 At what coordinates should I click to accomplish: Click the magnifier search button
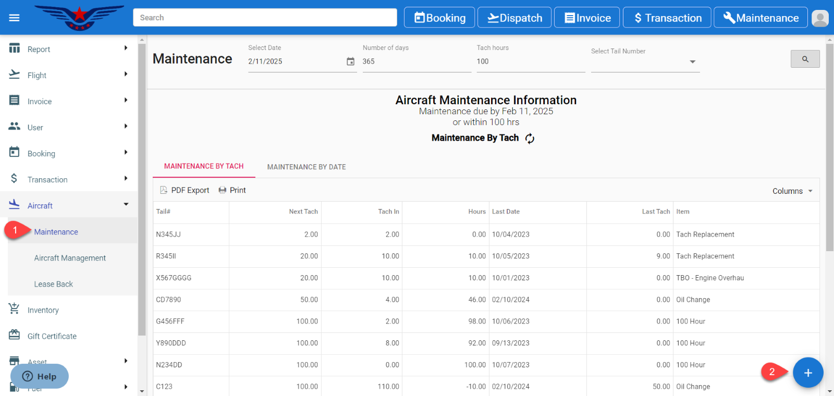(805, 59)
